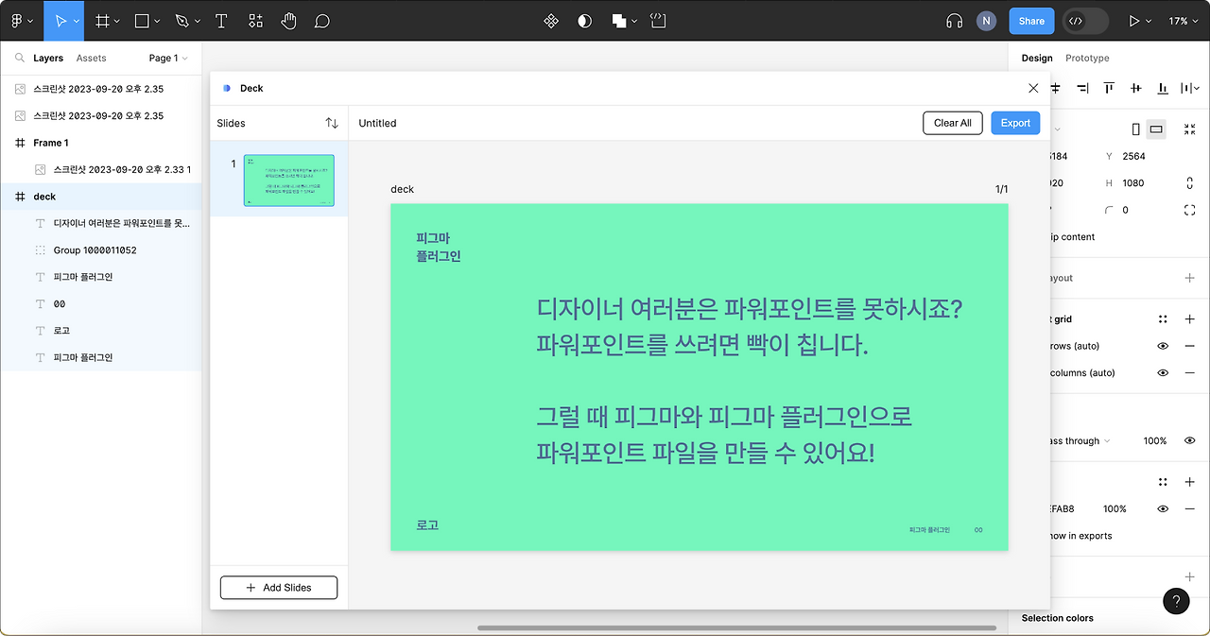Add a new layout grid with plus
Screen dimensions: 1210x636
[1189, 319]
